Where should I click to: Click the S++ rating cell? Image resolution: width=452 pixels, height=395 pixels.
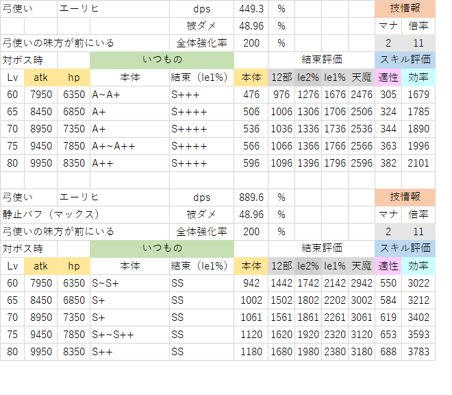[129, 352]
